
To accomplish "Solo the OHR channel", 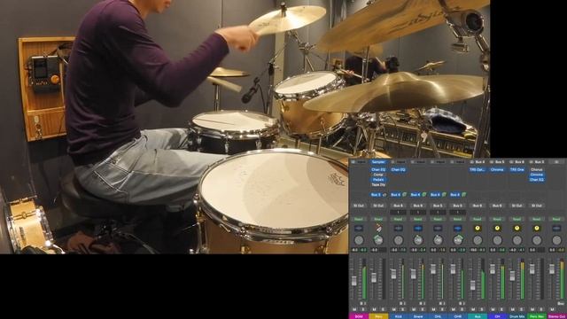I will tap(462, 309).
